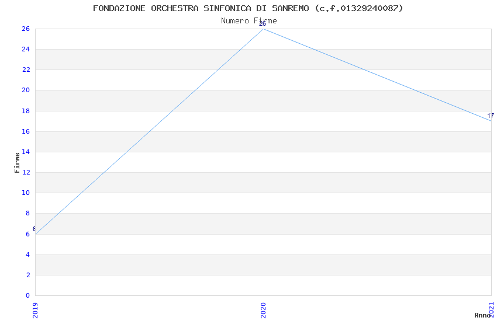Click the y-axis tick label 14
The width and height of the screenshot is (497, 321).
[x=26, y=152]
